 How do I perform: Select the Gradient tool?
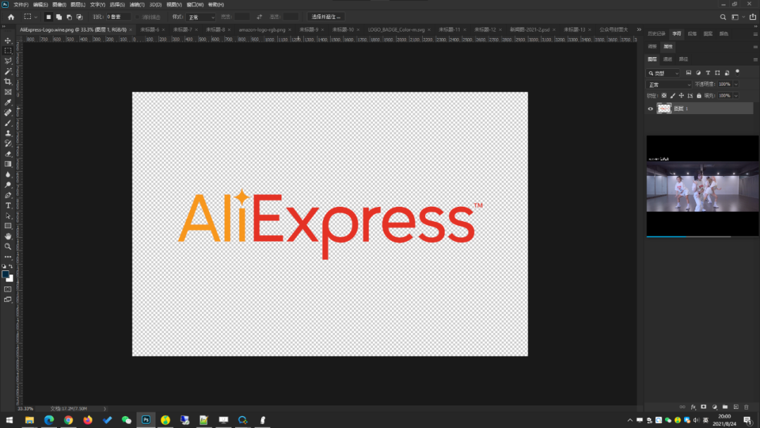click(8, 164)
